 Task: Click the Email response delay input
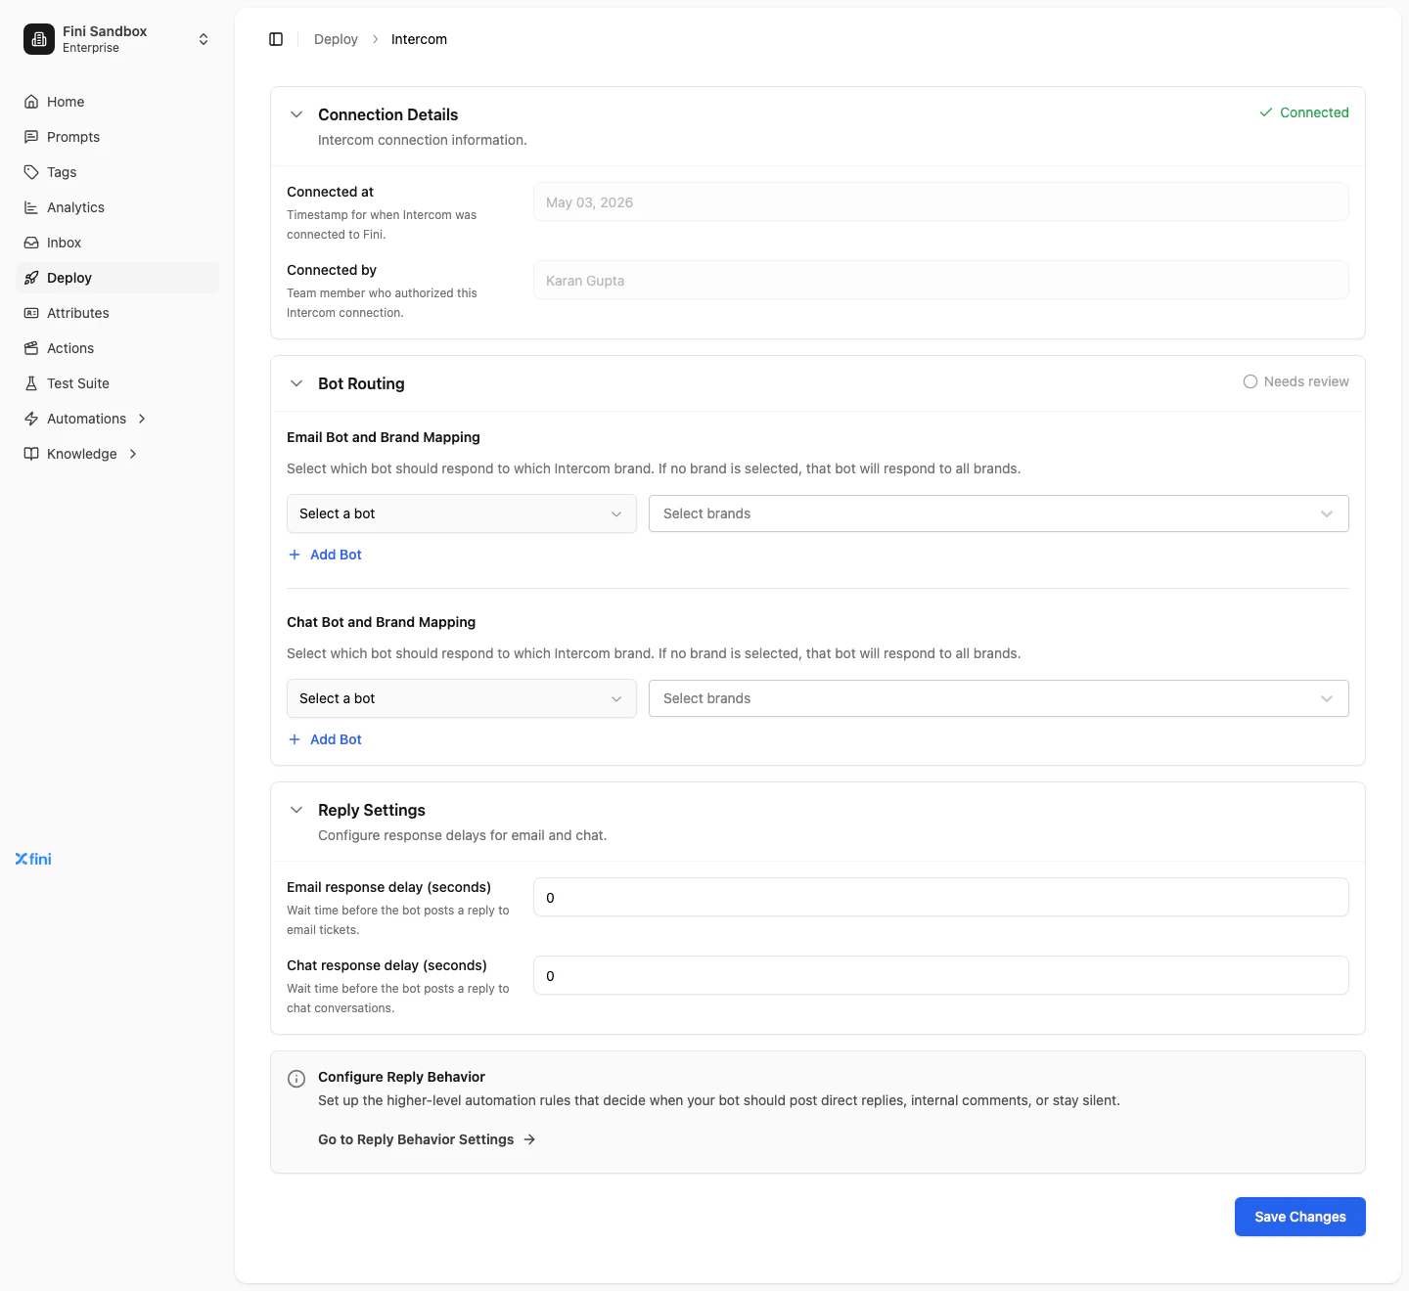pyautogui.click(x=941, y=897)
